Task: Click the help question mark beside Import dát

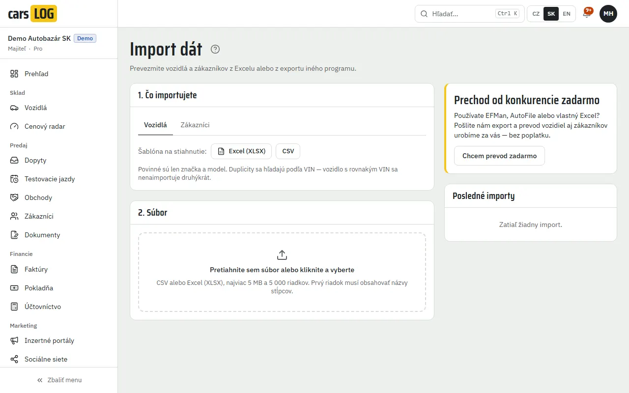Action: (215, 49)
